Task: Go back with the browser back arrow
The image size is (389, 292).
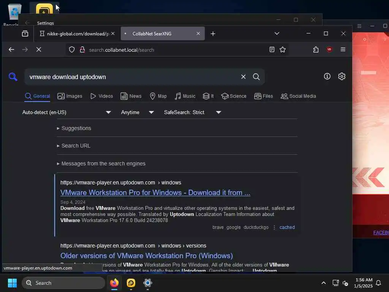Action: point(11,50)
